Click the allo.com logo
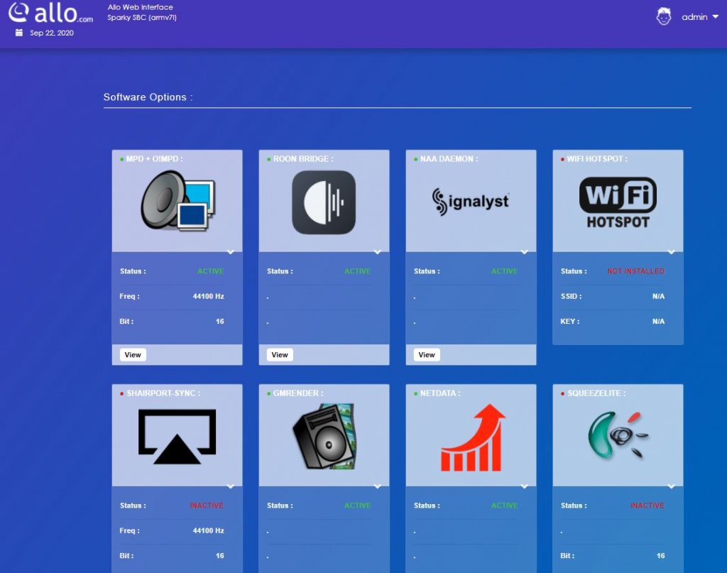Viewport: 727px width, 573px height. (x=51, y=13)
